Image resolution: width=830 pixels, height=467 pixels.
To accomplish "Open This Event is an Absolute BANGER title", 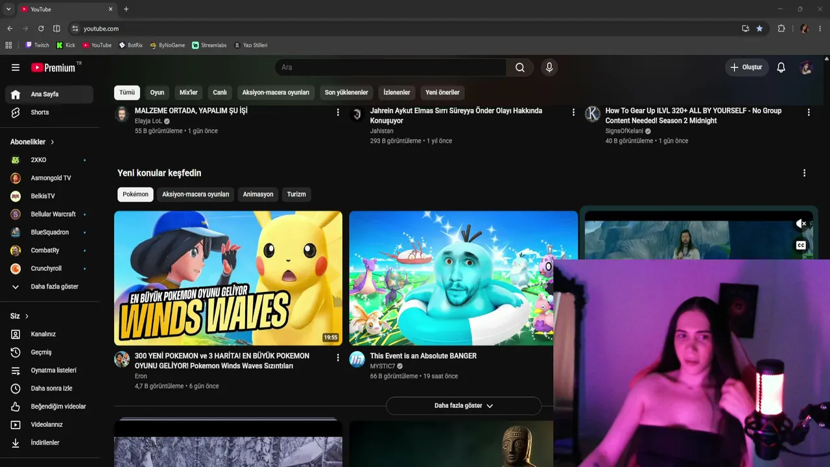I will click(x=423, y=356).
